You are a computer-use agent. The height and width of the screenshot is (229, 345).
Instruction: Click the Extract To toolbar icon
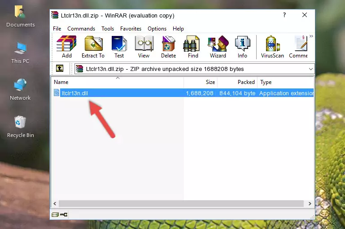(93, 47)
